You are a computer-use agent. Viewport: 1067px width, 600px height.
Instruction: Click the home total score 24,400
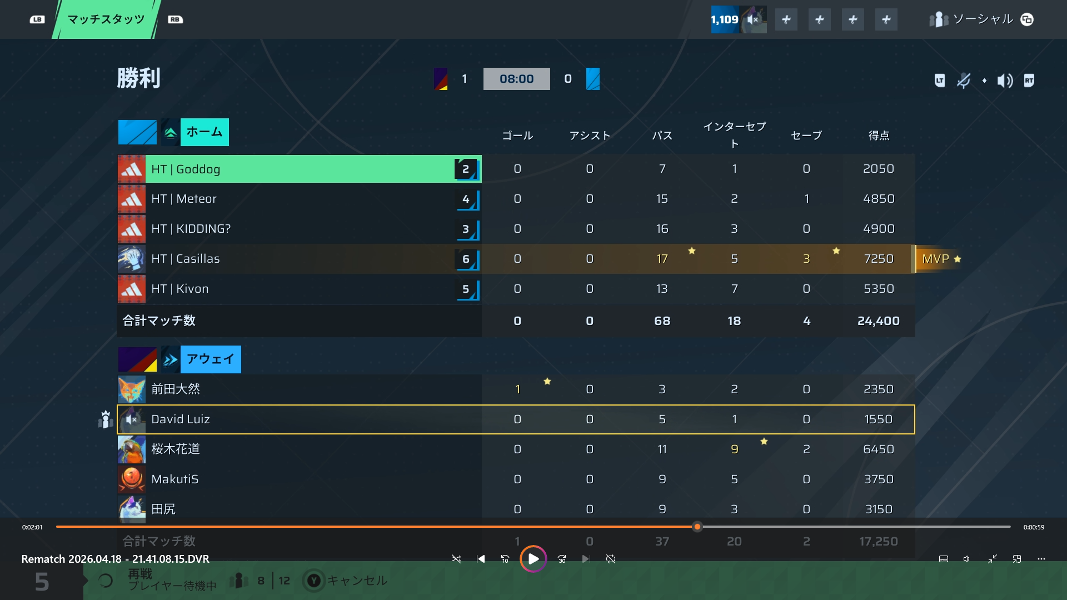[879, 321]
